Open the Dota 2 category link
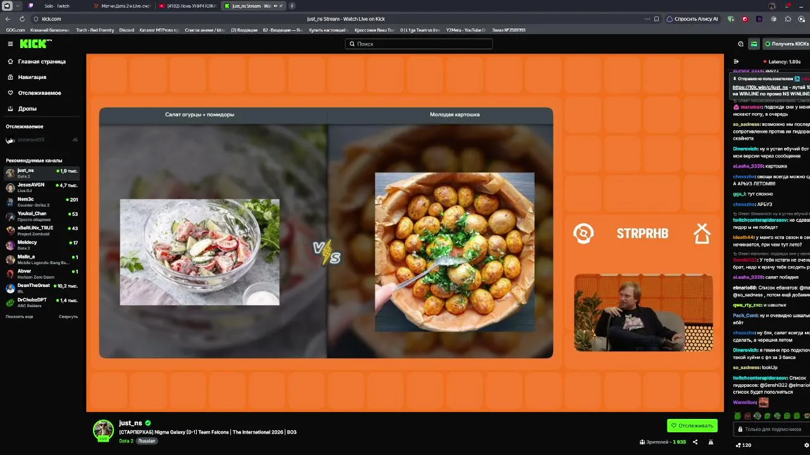This screenshot has width=810, height=455. click(126, 441)
